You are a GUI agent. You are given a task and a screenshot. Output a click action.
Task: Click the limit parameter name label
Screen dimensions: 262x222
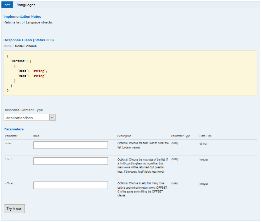pyautogui.click(x=9, y=159)
